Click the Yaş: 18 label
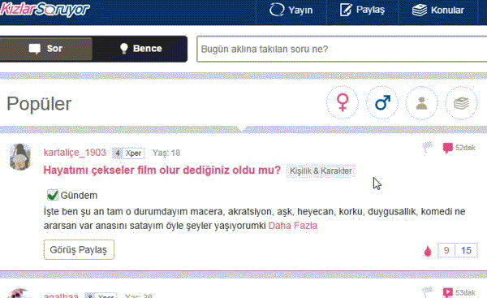This screenshot has height=298, width=487. point(166,153)
